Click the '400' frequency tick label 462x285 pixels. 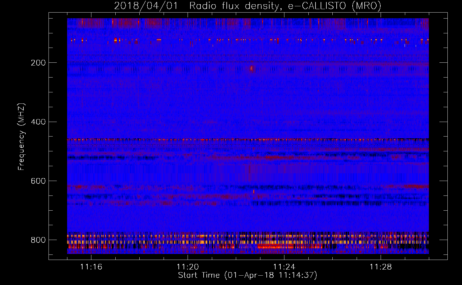tap(38, 122)
